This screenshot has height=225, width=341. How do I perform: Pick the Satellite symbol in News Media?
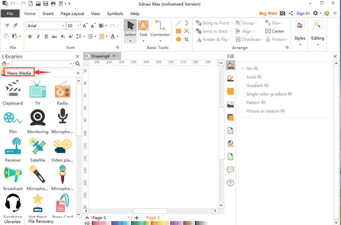(x=38, y=147)
